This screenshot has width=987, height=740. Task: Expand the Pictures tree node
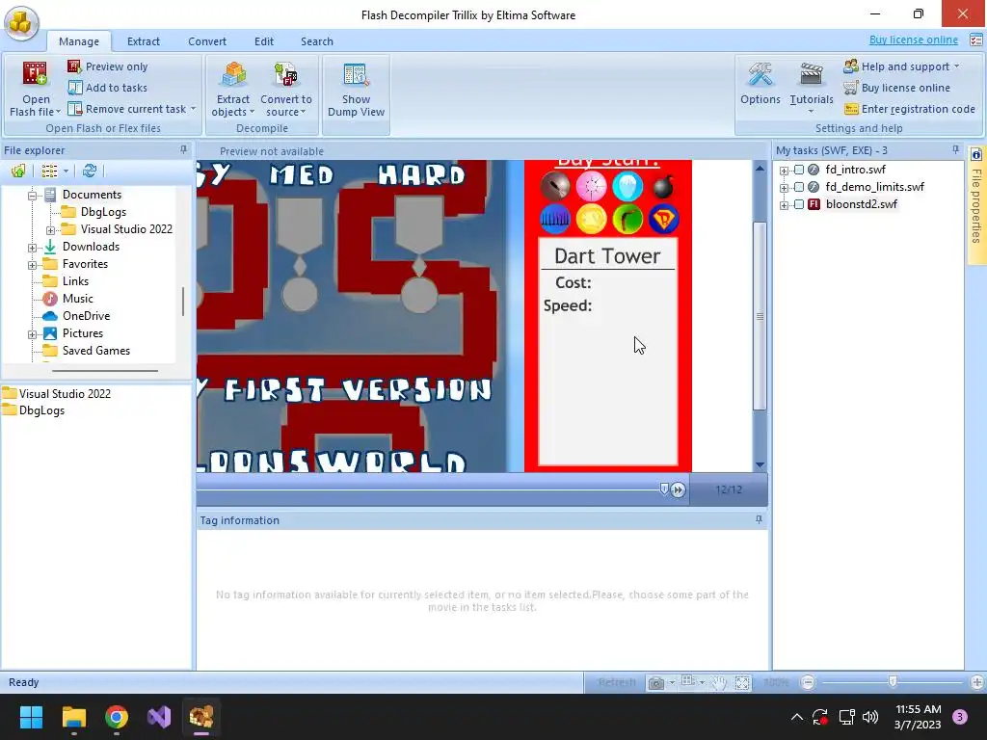[32, 334]
